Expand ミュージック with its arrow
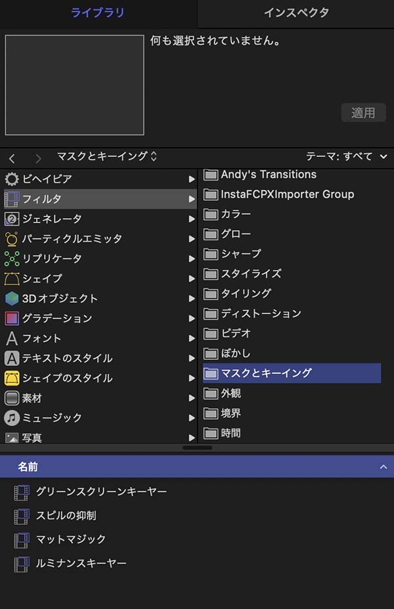Image resolution: width=394 pixels, height=609 pixels. tap(191, 418)
